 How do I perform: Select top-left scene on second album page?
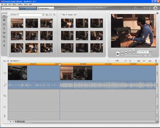(x=67, y=23)
